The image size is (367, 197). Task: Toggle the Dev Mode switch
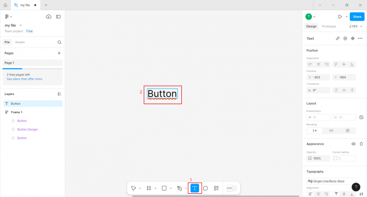232,188
